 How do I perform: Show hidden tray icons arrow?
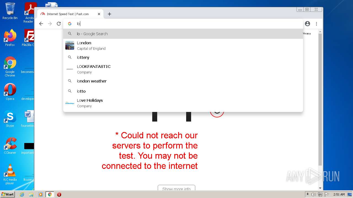click(x=307, y=194)
